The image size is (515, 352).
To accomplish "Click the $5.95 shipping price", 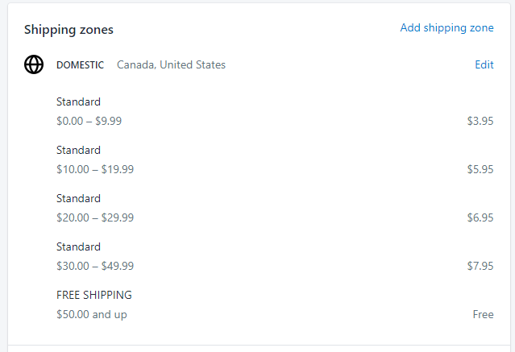I will tap(480, 169).
